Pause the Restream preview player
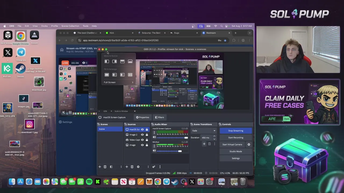The height and width of the screenshot is (193, 344). click(70, 113)
